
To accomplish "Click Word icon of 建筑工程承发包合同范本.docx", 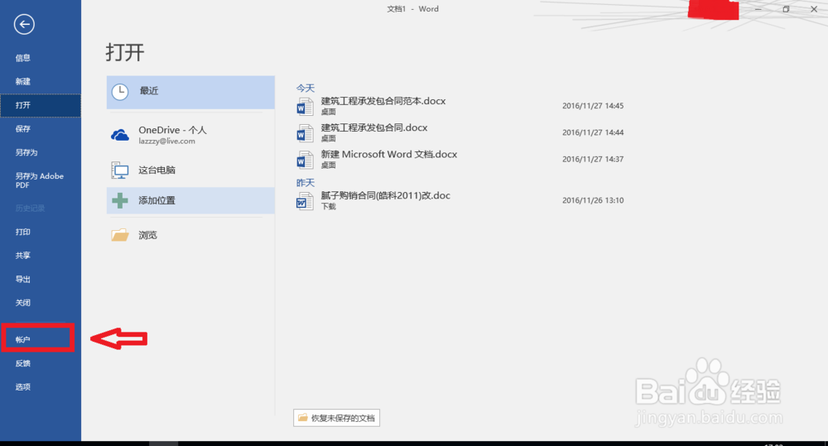I will coord(305,107).
